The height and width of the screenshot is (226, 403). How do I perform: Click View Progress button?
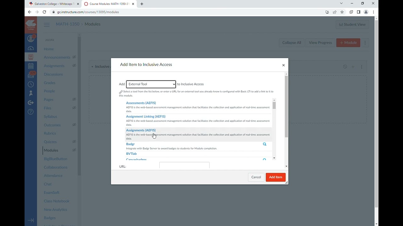(x=320, y=43)
